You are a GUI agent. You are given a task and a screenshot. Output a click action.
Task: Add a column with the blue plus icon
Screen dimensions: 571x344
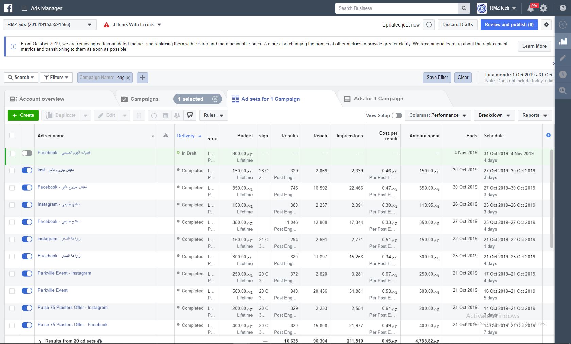(x=548, y=135)
